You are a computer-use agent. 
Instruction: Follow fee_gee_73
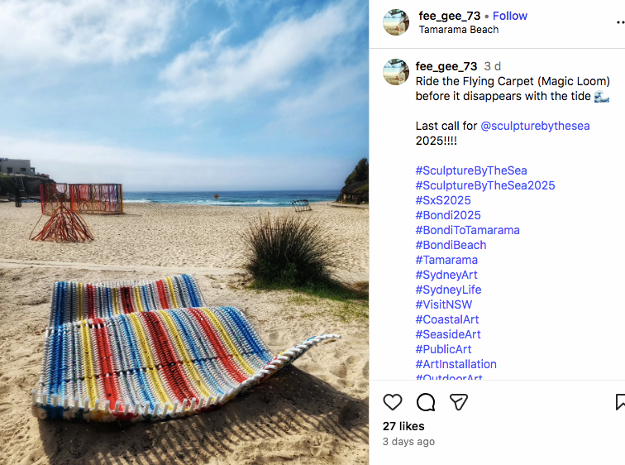pos(510,16)
